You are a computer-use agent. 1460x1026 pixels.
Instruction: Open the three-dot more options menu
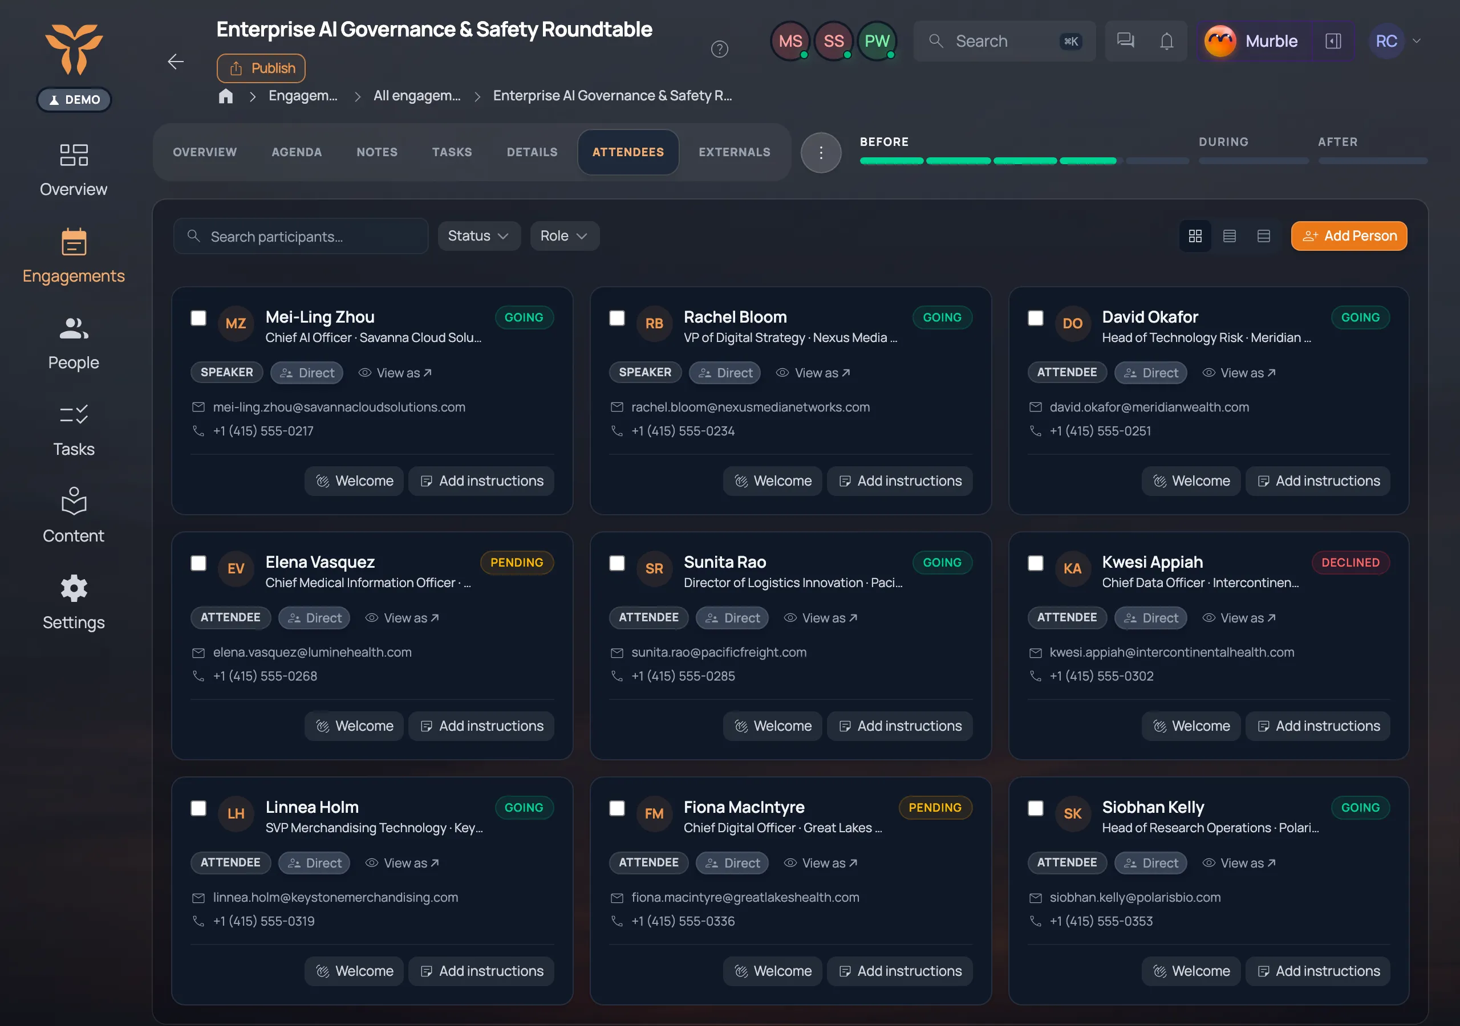(x=821, y=153)
